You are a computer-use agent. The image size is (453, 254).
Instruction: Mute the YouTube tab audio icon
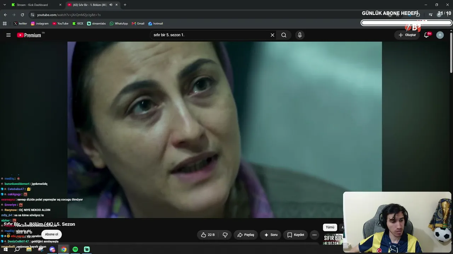click(x=111, y=5)
